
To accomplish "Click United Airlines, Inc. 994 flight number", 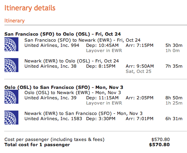I will (x=52, y=45).
